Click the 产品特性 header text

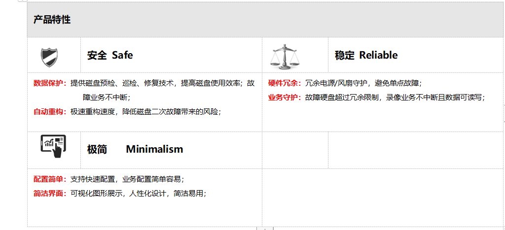coord(52,20)
